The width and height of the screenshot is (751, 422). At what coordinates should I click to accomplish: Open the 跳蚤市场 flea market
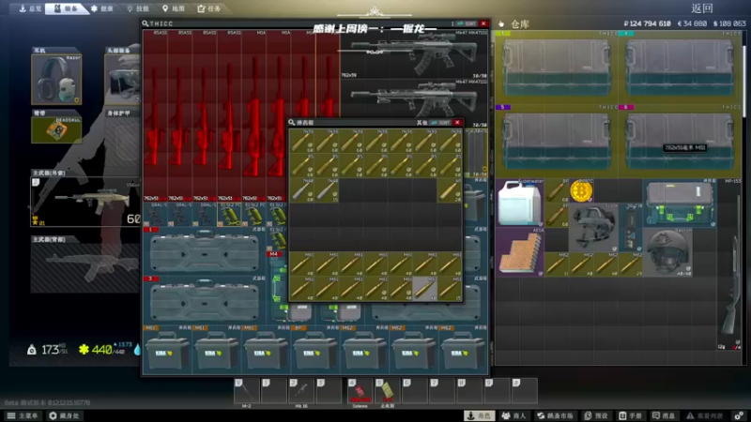(555, 415)
